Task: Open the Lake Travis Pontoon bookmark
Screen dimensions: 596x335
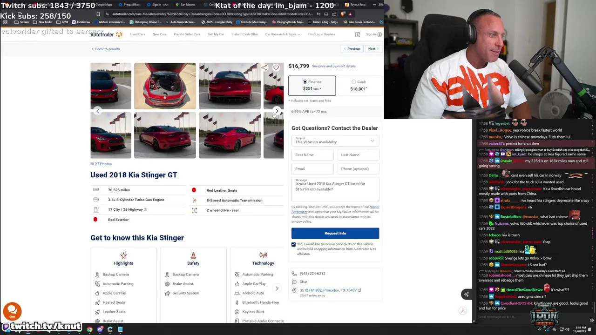Action: click(360, 22)
